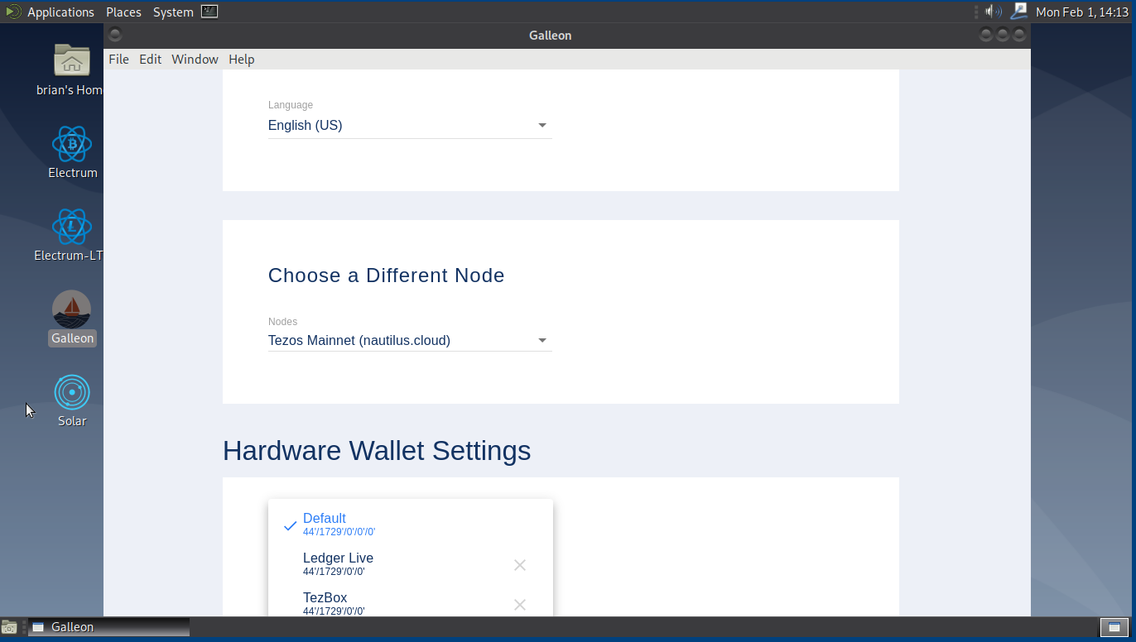
Task: Click the Galleon window menu button at title bar left
Action: click(115, 35)
